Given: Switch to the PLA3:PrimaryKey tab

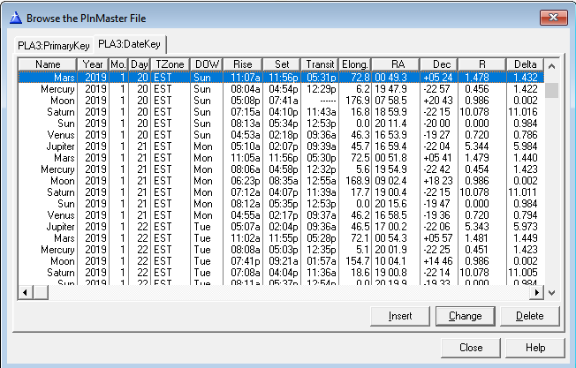Looking at the screenshot, I should [53, 45].
